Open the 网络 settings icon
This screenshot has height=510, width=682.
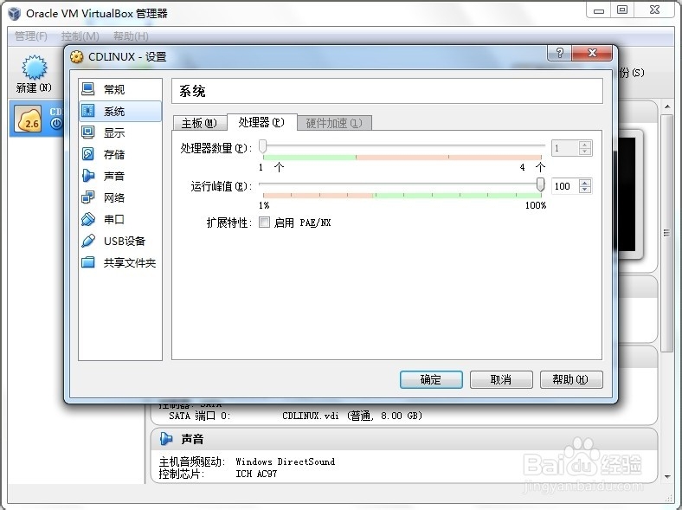click(x=88, y=197)
